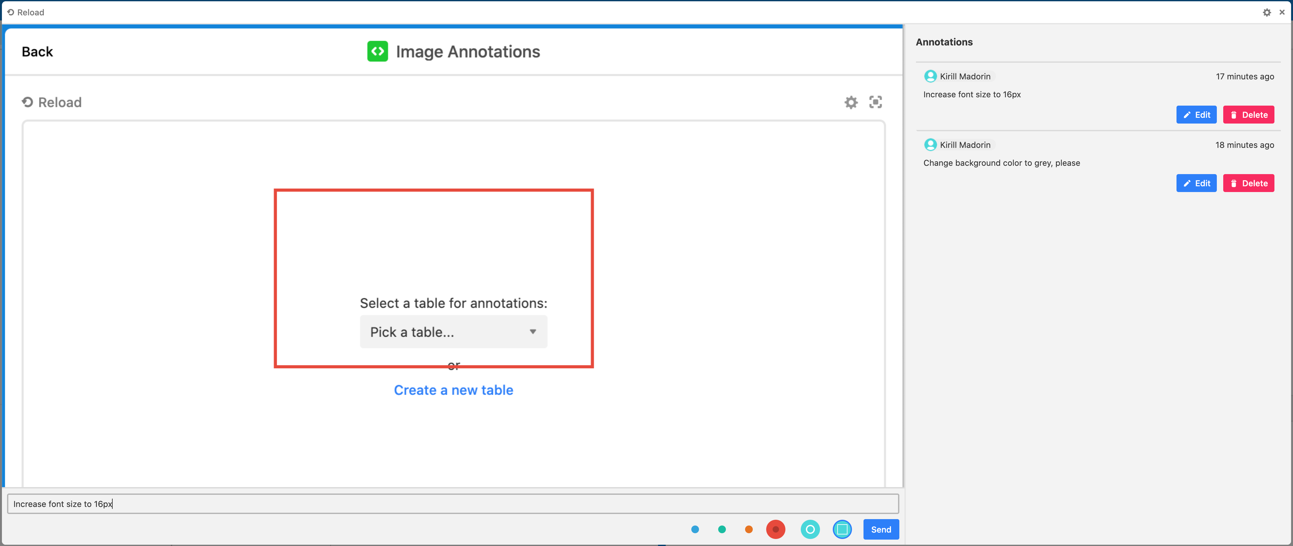Choose the selected red annotation color
This screenshot has width=1293, height=546.
(x=775, y=529)
